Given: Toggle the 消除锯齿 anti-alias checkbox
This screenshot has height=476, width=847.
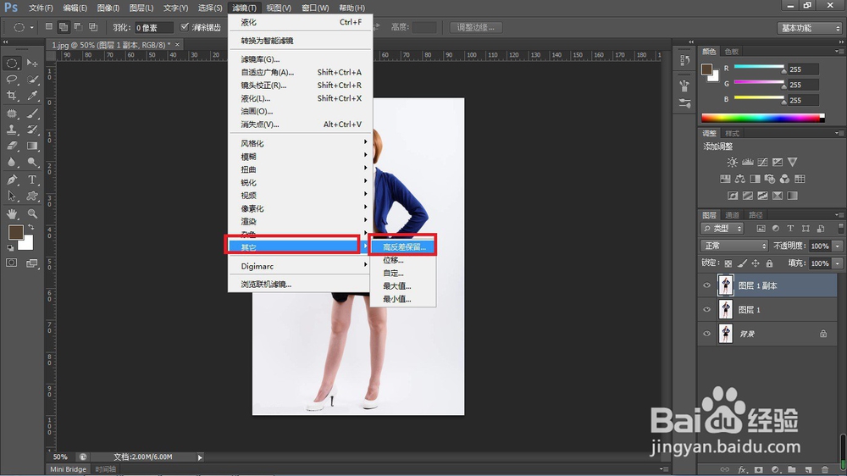Looking at the screenshot, I should tap(185, 27).
